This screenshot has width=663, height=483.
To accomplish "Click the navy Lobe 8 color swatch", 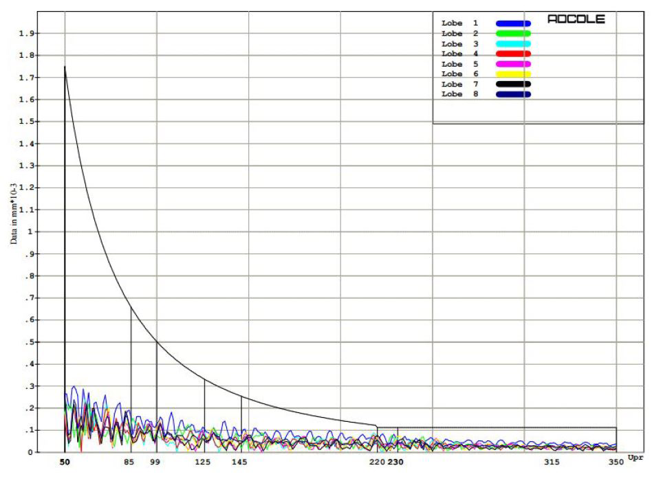I will 513,93.
